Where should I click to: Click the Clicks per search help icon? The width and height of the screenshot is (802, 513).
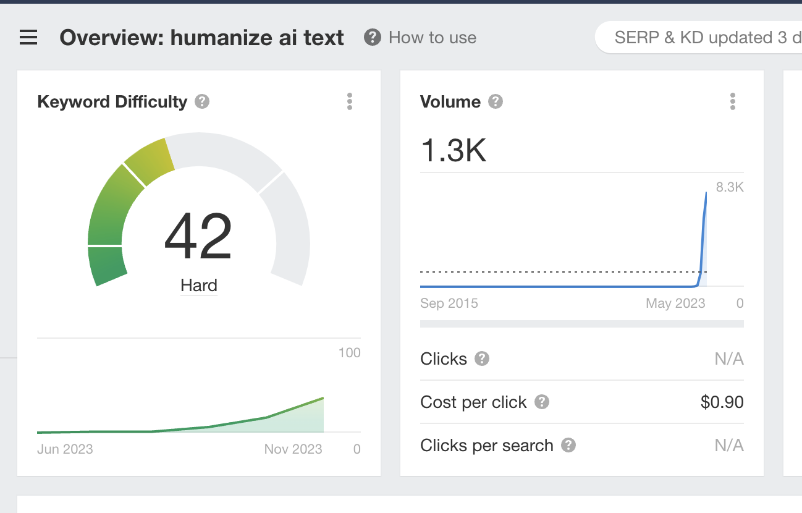[x=568, y=446]
